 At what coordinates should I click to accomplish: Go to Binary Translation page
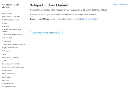(x=8, y=74)
